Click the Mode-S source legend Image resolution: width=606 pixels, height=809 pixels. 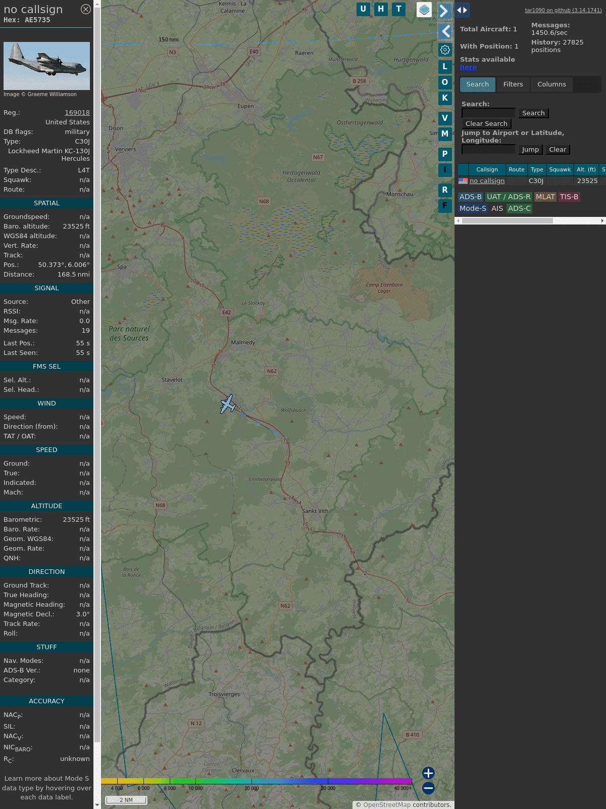473,208
